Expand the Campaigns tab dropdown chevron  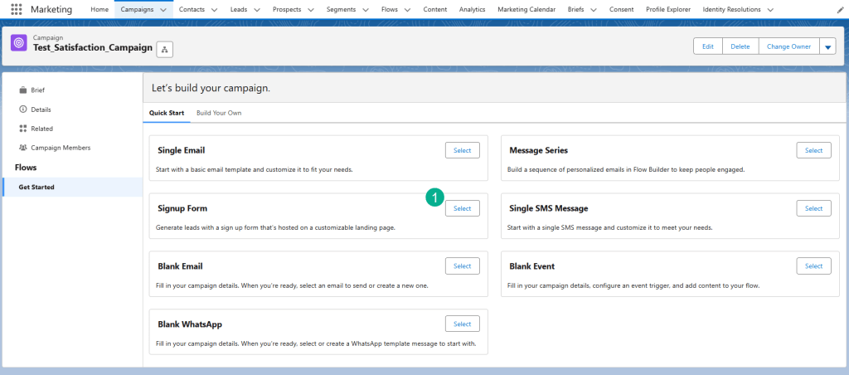tap(163, 9)
